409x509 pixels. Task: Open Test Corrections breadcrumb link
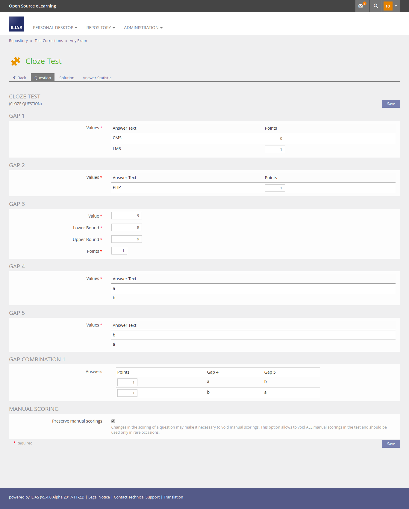pyautogui.click(x=49, y=41)
